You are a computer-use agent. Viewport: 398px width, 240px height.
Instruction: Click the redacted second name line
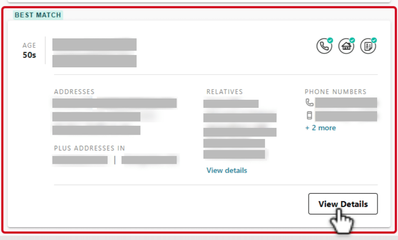coord(94,61)
